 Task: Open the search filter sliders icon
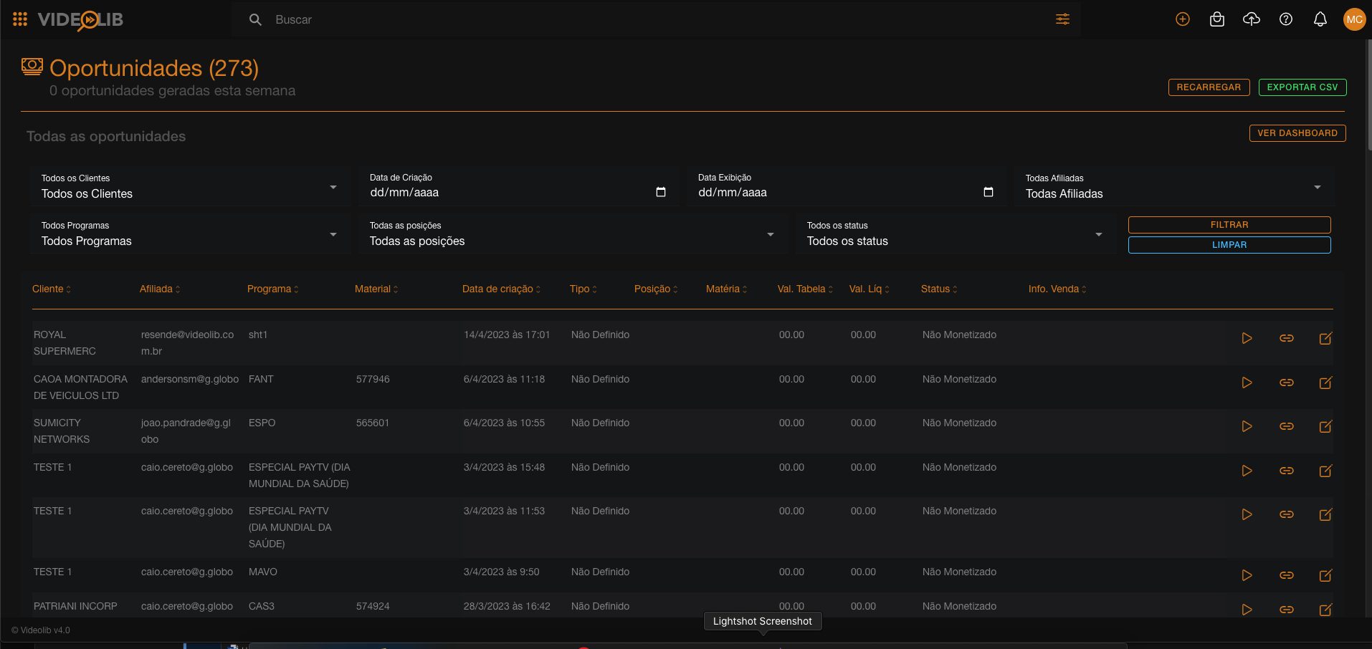1062,19
